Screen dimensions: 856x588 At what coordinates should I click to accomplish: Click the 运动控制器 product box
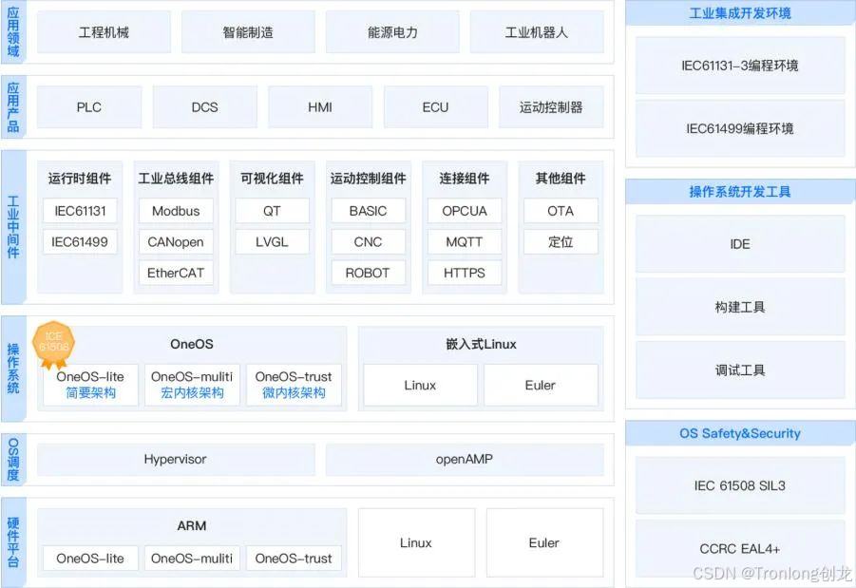coord(551,107)
